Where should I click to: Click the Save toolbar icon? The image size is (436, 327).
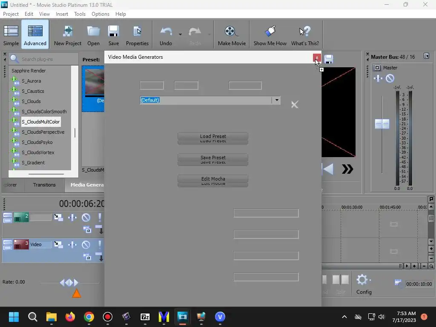[x=113, y=31]
